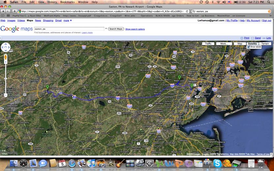Click the Search Maps button

coord(116,29)
